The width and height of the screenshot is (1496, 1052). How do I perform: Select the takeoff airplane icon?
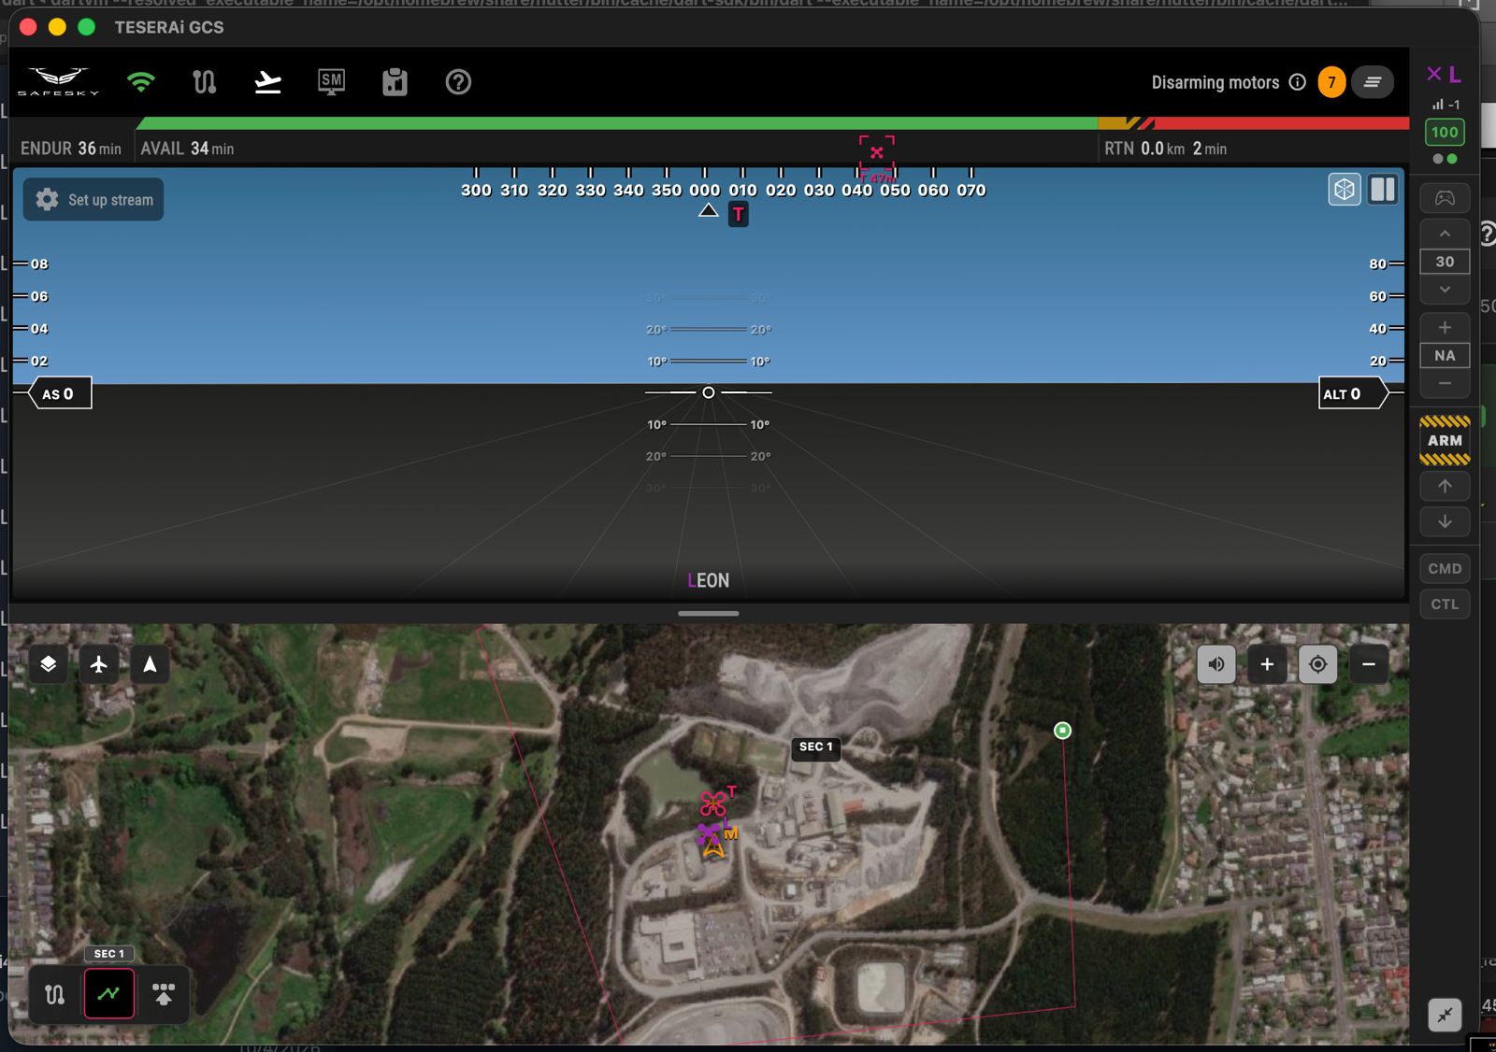[267, 82]
